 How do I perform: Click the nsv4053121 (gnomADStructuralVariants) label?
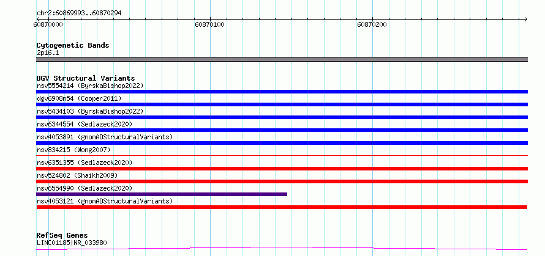(x=105, y=201)
